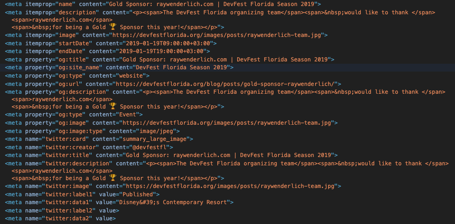Image resolution: width=455 pixels, height=224 pixels.
Task: Click the property="og:site_name" attribute
Action: pos(64,68)
